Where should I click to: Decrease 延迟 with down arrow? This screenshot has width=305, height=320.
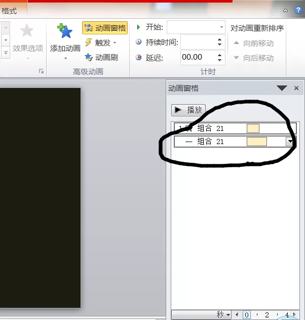point(220,60)
